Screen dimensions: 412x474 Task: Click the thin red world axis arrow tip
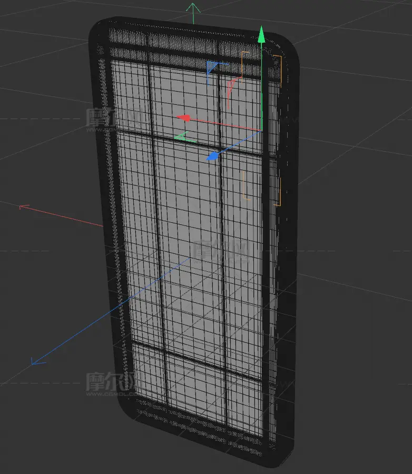click(23, 207)
